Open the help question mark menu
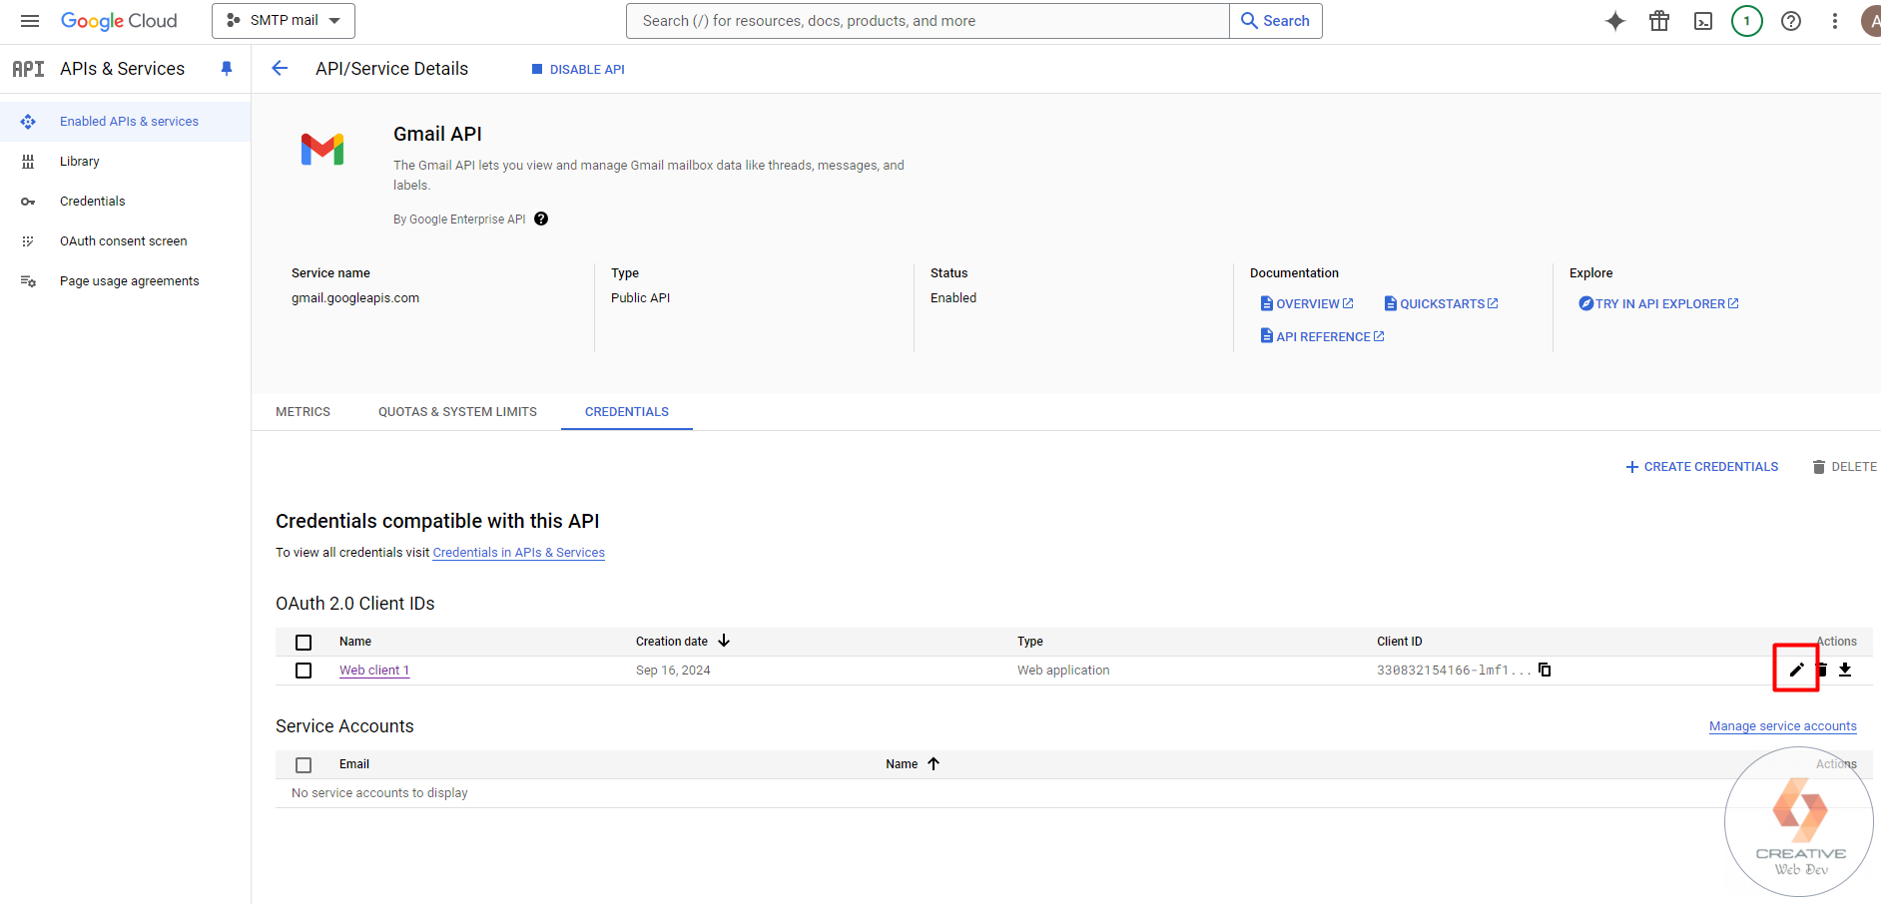1881x904 pixels. [x=1791, y=21]
